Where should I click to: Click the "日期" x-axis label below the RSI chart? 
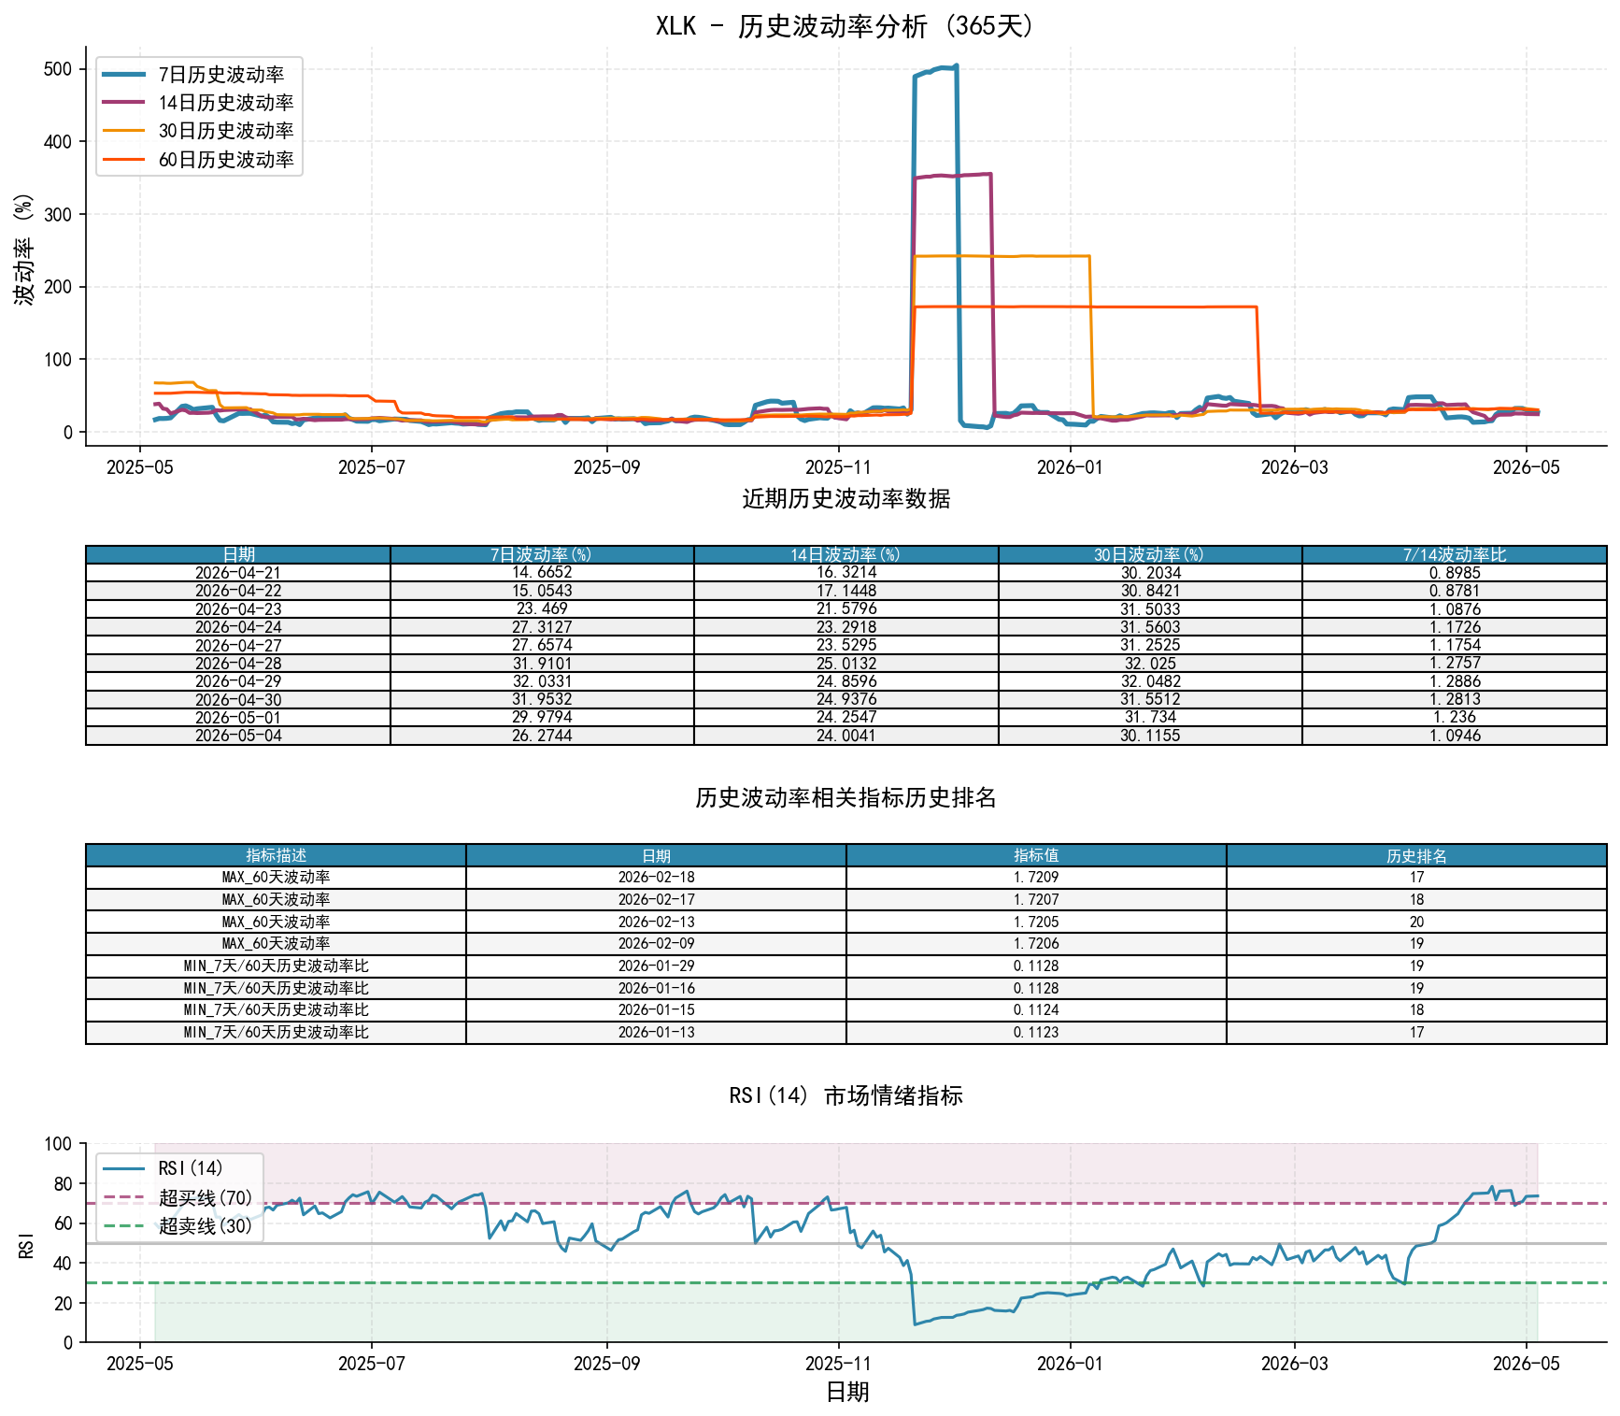tap(847, 1393)
